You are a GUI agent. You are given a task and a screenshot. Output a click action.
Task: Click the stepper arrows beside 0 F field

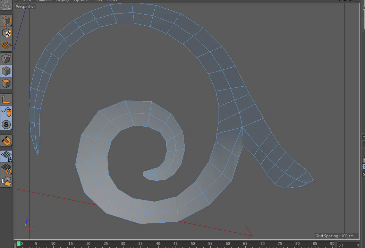[358, 245]
